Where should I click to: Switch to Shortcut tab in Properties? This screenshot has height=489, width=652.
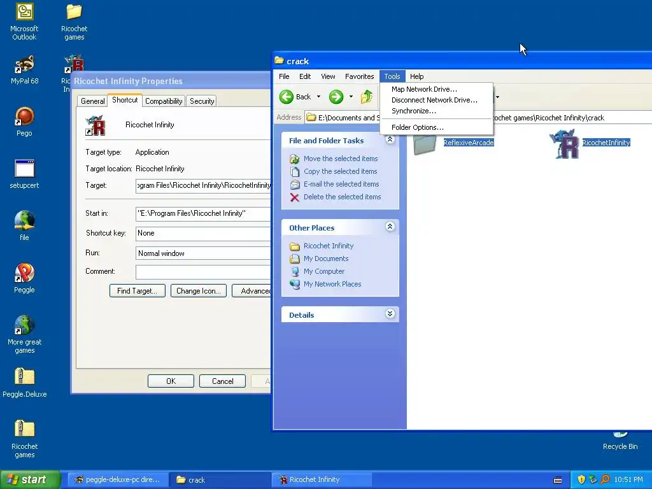[125, 100]
